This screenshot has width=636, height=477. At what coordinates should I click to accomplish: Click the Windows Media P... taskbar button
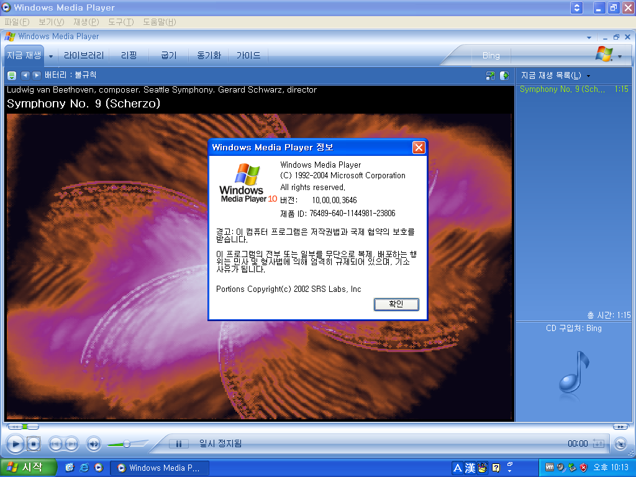click(160, 468)
